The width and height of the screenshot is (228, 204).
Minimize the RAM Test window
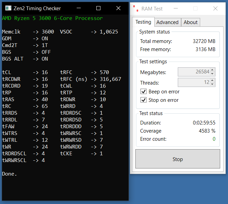pos(176,8)
